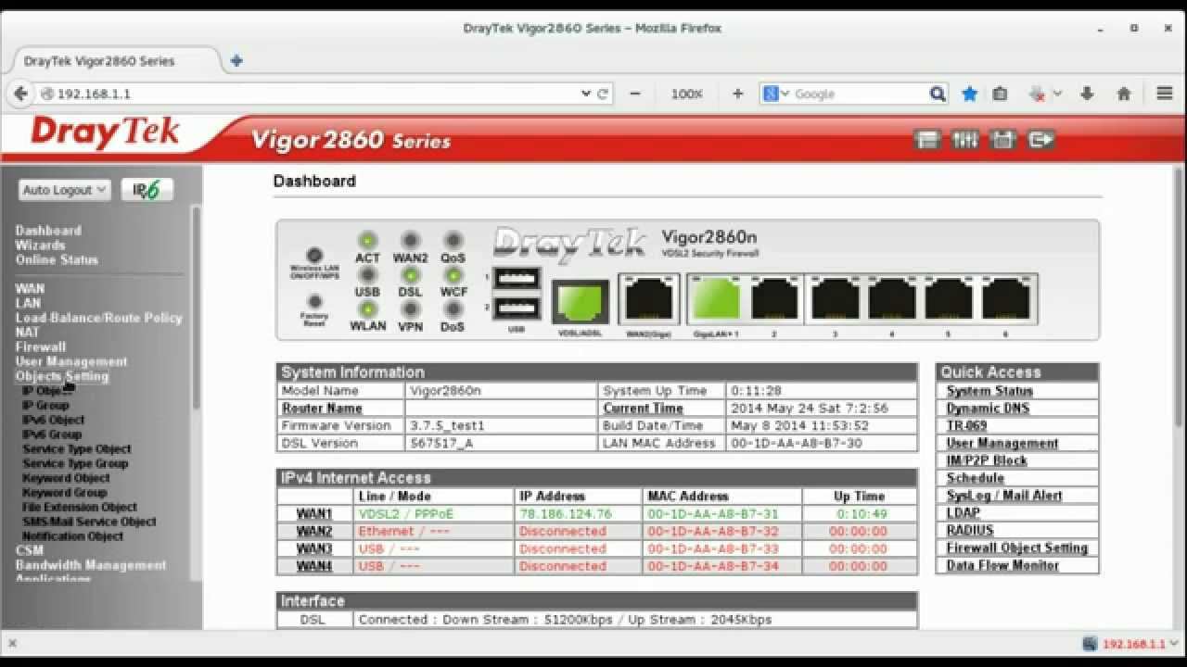The height and width of the screenshot is (667, 1187).
Task: Click the logout icon in DrayTek header
Action: pos(1041,140)
